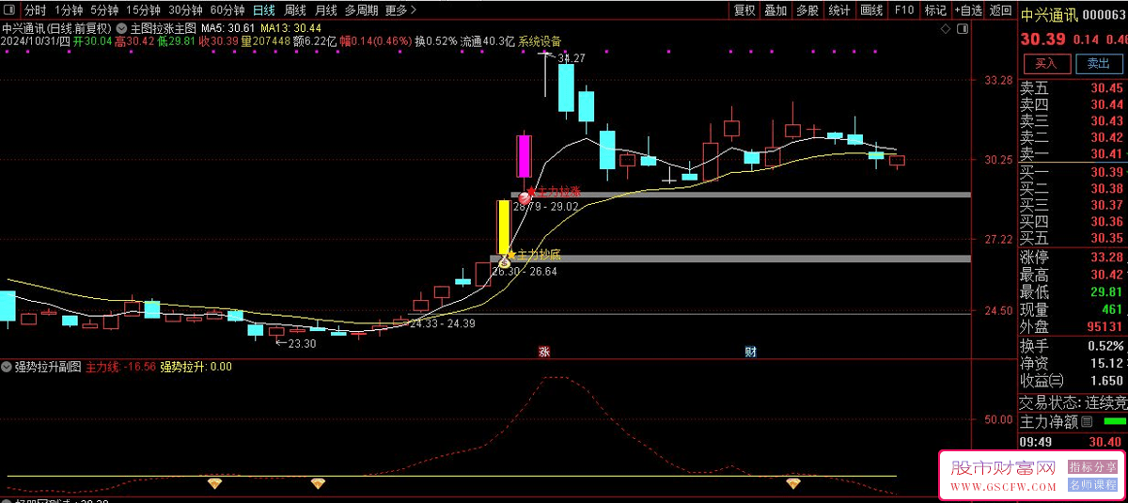Click the 24.33 - 24.39 price range label
The width and height of the screenshot is (1128, 503).
pos(442,323)
